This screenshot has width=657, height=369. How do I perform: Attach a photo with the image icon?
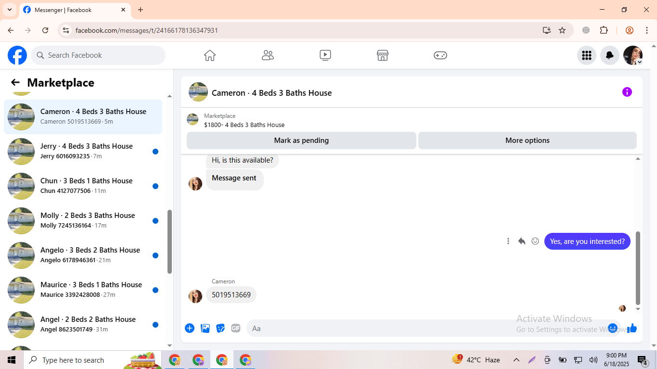click(205, 328)
